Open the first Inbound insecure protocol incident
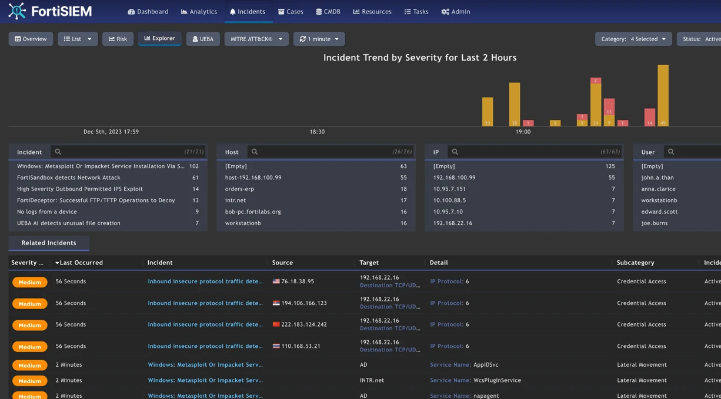 point(205,281)
